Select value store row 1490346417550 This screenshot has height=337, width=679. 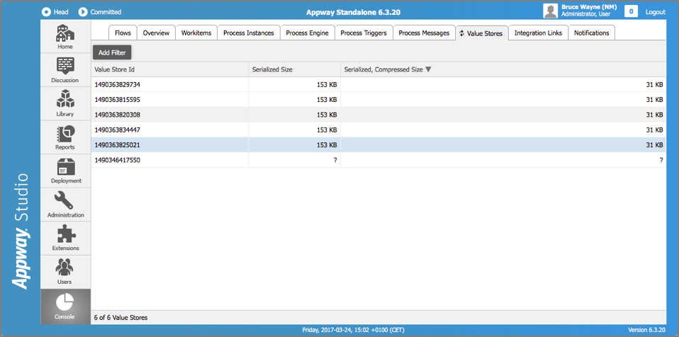coord(378,160)
